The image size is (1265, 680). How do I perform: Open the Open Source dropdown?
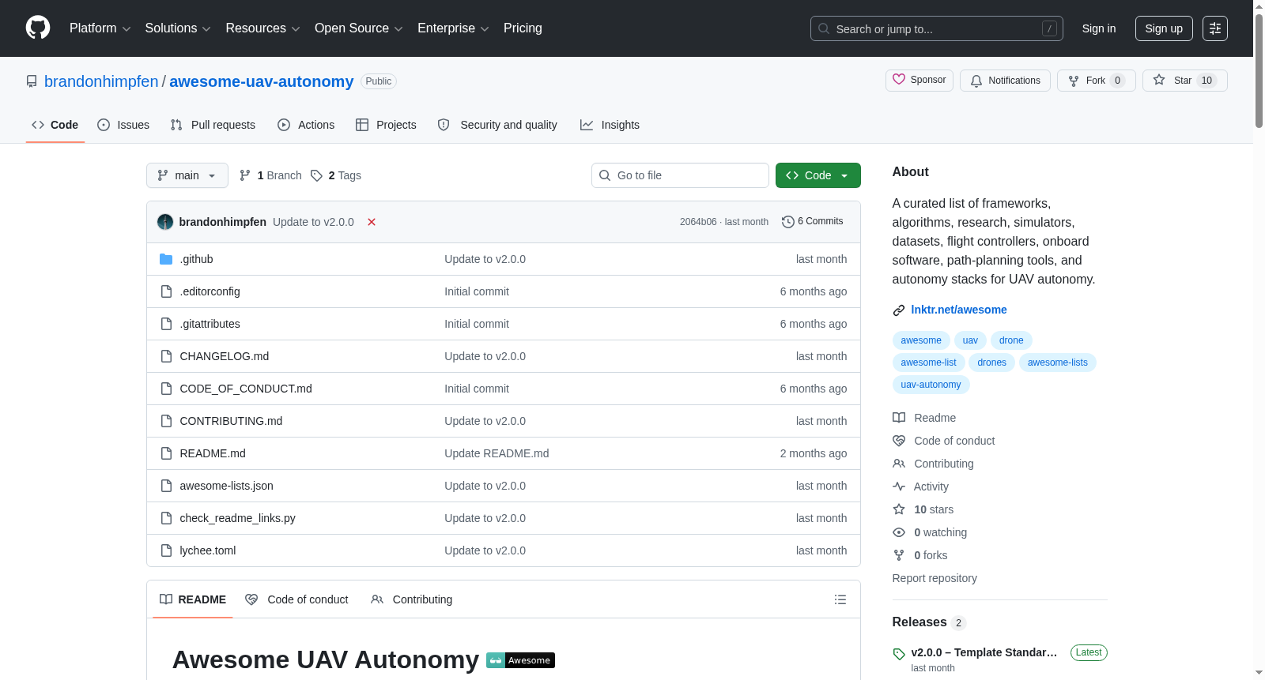tap(358, 28)
